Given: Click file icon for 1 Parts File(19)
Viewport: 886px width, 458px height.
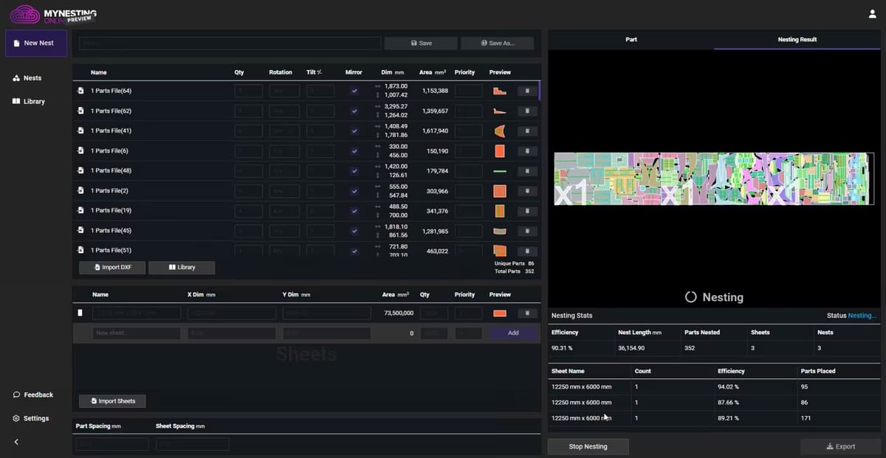Looking at the screenshot, I should (x=80, y=210).
